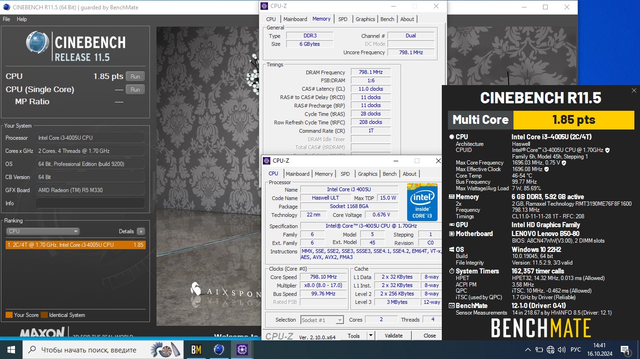Click the Cinebench title bar icon
640x359 pixels.
tap(6, 7)
